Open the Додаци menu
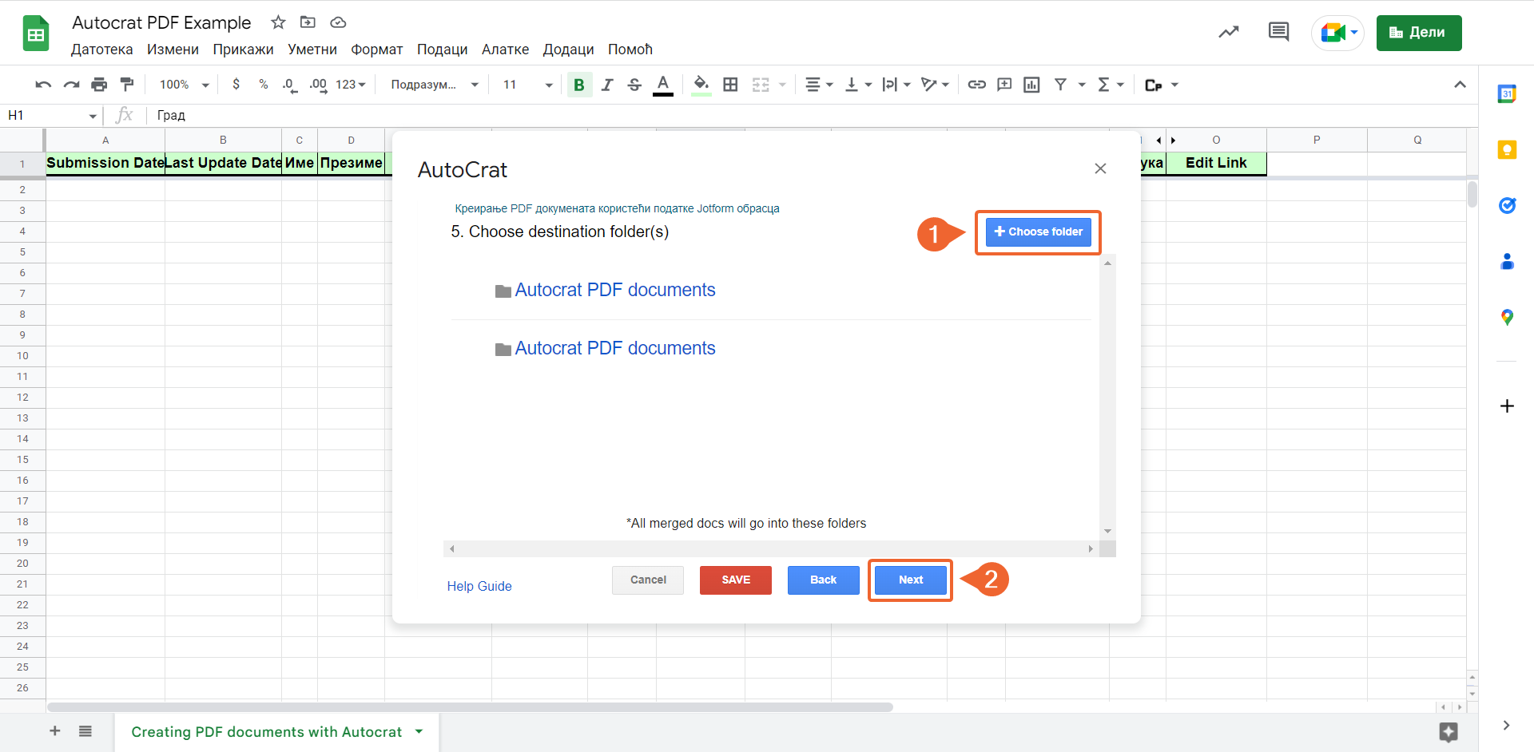Image resolution: width=1534 pixels, height=752 pixels. click(x=568, y=49)
